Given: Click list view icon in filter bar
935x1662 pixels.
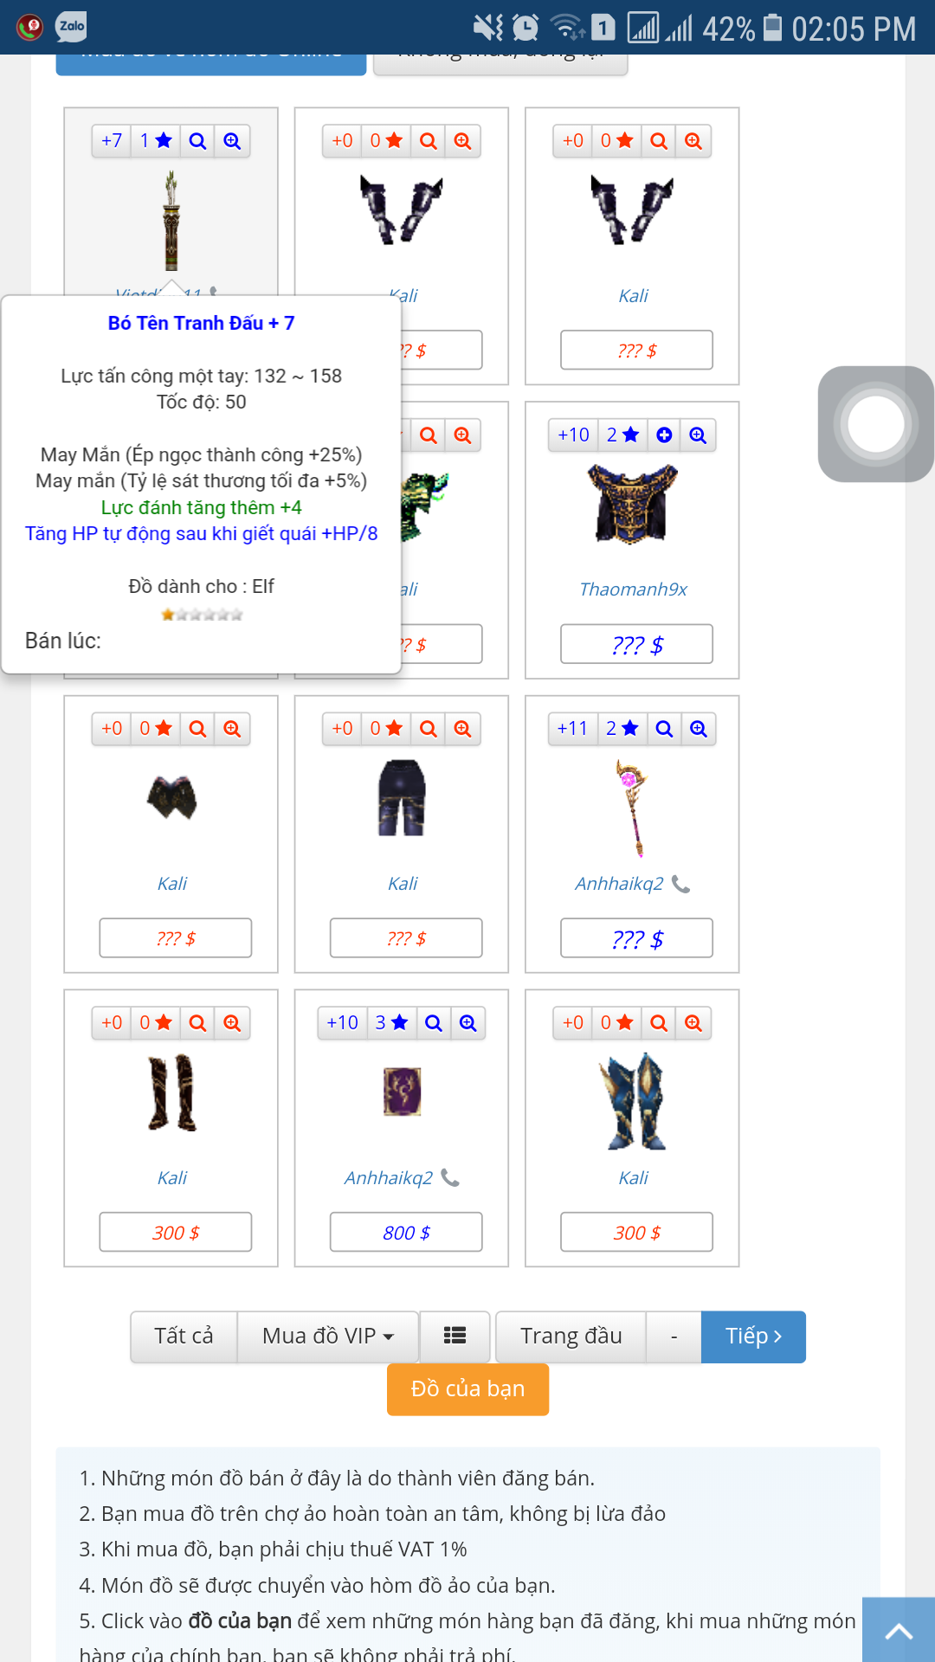Looking at the screenshot, I should pos(455,1336).
